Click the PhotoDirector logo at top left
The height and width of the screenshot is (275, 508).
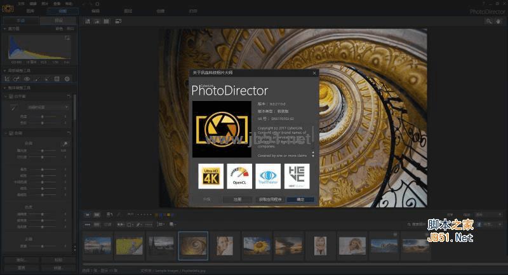point(8,8)
